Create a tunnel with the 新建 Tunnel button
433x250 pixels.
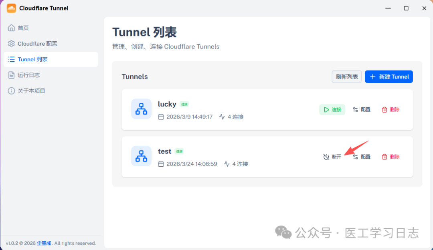[x=388, y=77]
